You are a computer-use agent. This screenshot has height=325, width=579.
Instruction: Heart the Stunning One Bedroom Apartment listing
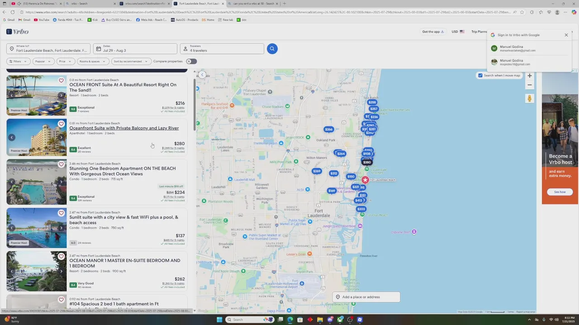[x=61, y=164]
